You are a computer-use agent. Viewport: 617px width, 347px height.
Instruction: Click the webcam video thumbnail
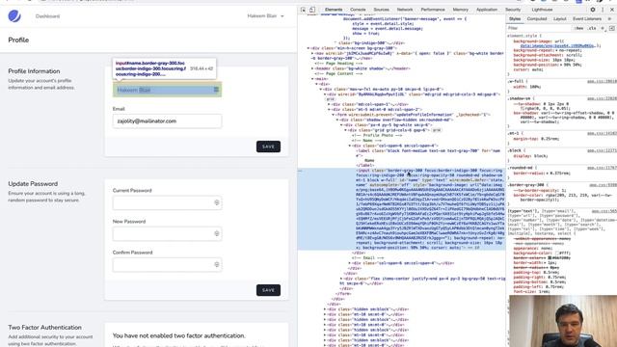(x=563, y=321)
